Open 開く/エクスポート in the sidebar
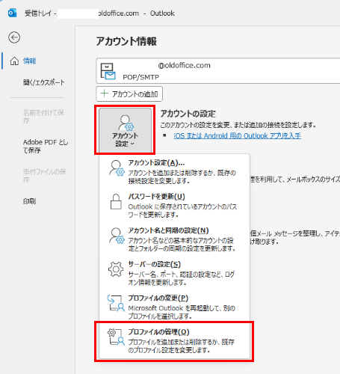Screen dimensions: 340x374 44,82
